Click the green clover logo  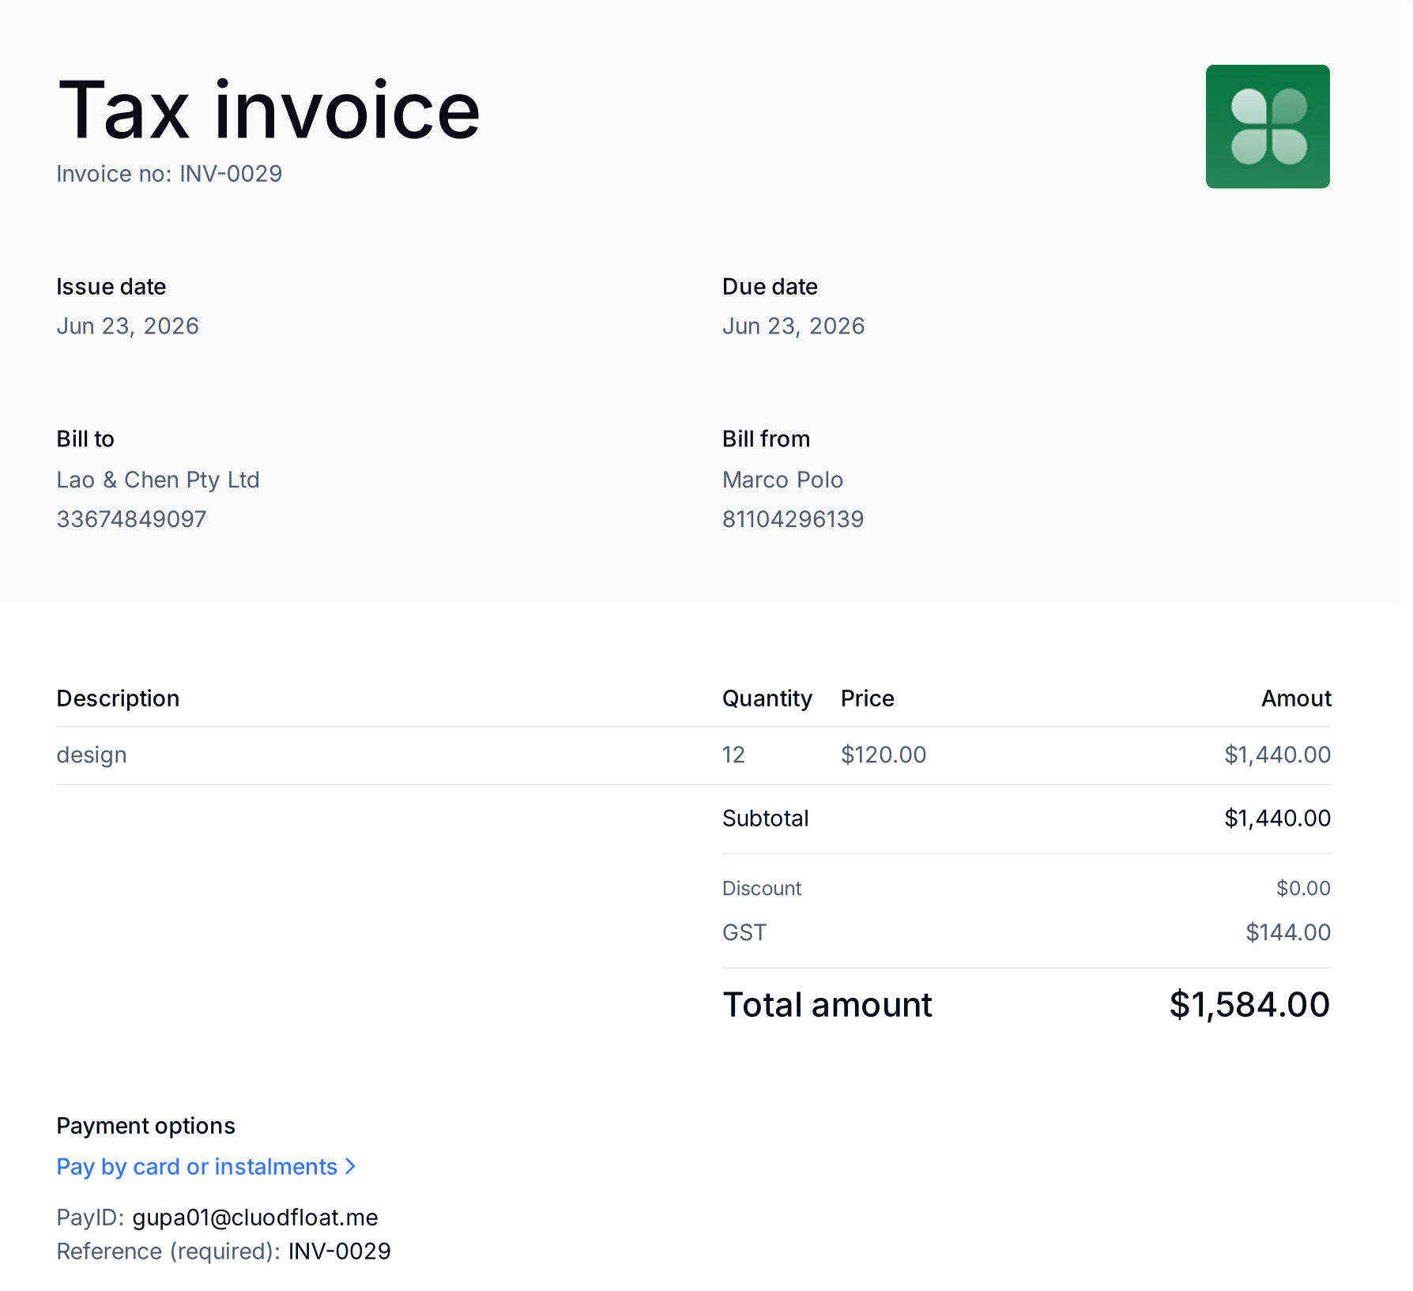(1268, 126)
